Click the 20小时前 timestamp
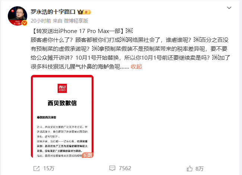The width and height of the screenshot is (242, 175). tap(41, 21)
